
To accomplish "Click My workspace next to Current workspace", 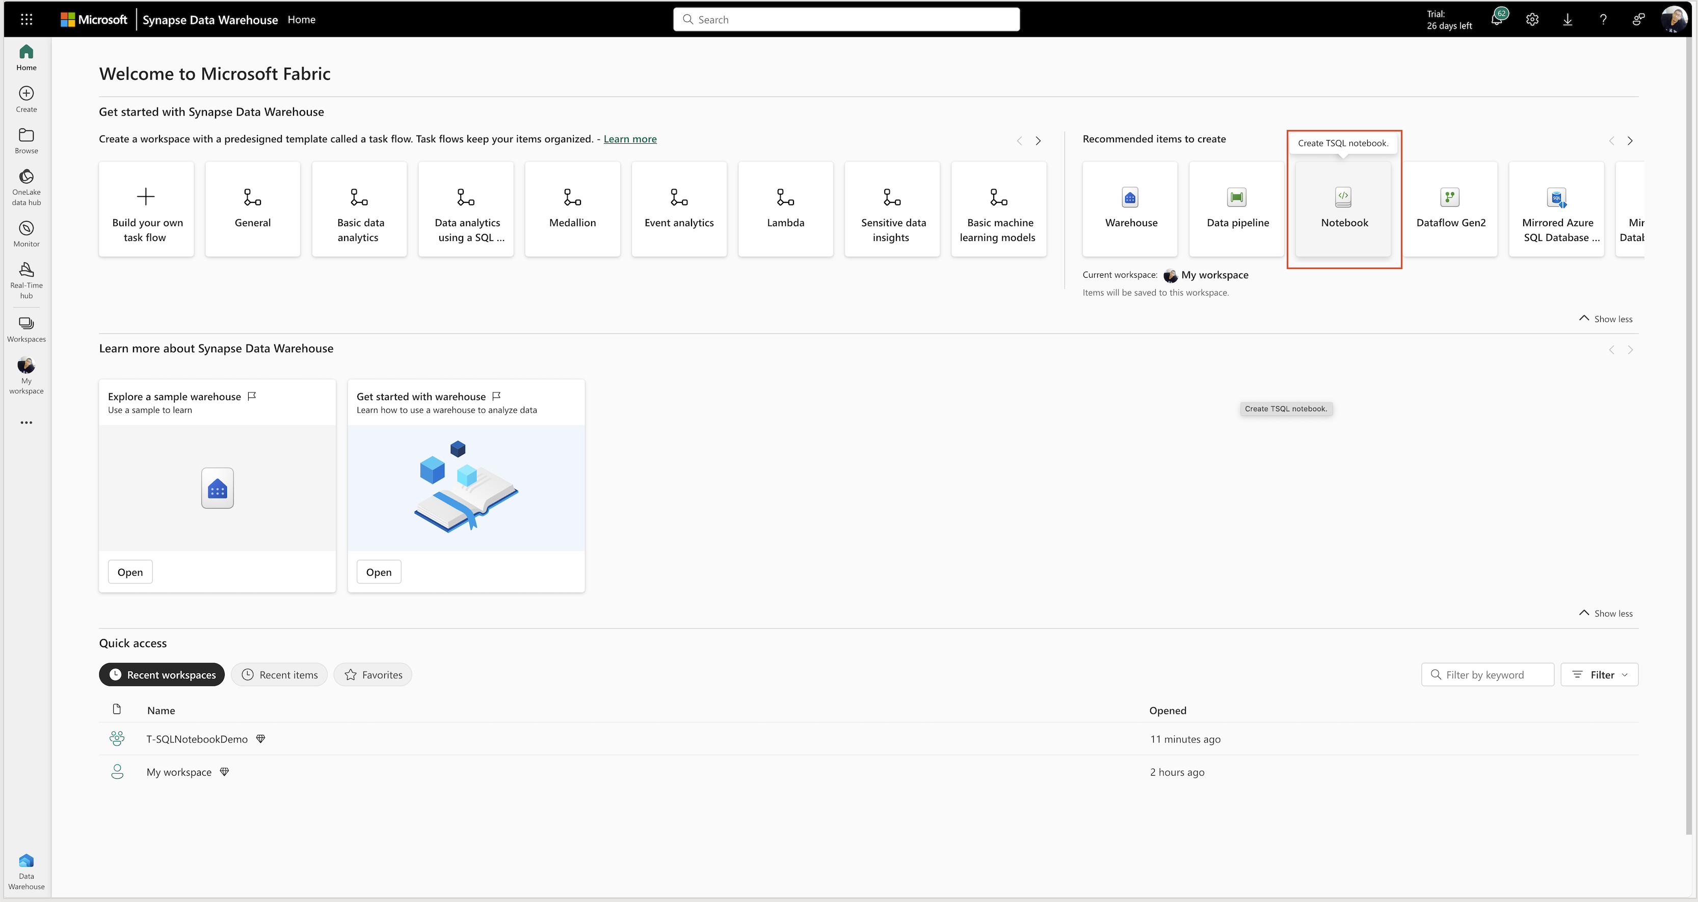I will pyautogui.click(x=1214, y=274).
